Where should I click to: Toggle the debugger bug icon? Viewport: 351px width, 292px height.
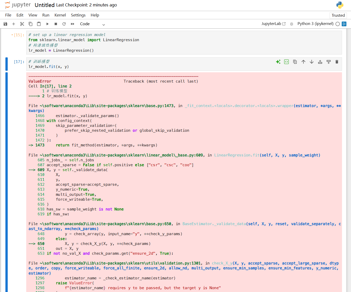(x=292, y=24)
